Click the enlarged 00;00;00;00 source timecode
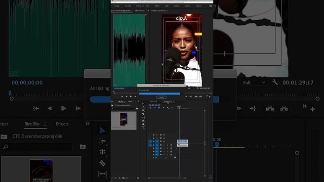The height and width of the screenshot is (182, 324). coord(27,82)
